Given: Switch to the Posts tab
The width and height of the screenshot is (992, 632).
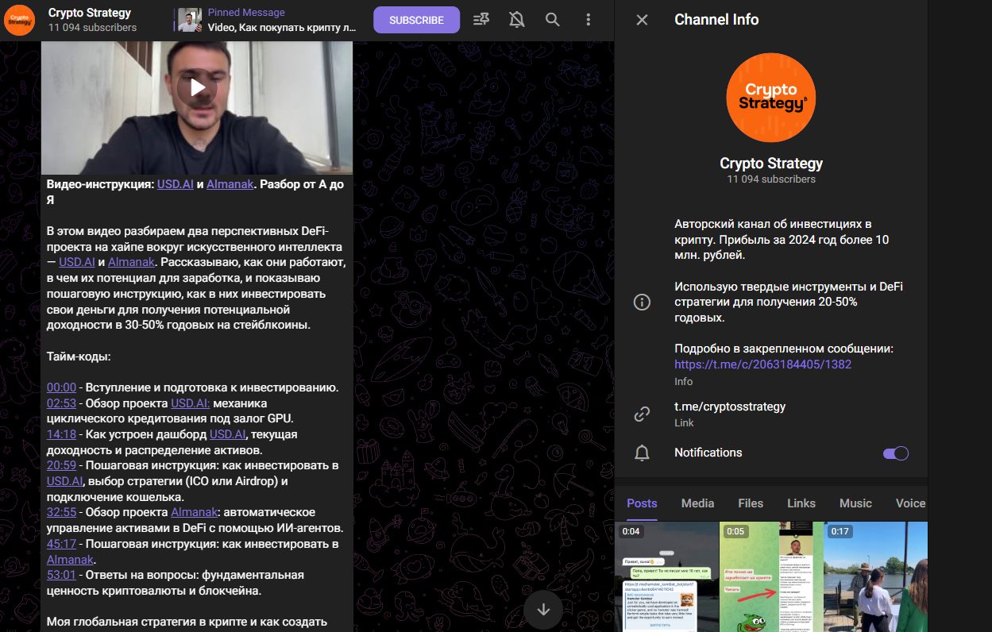Looking at the screenshot, I should (642, 503).
